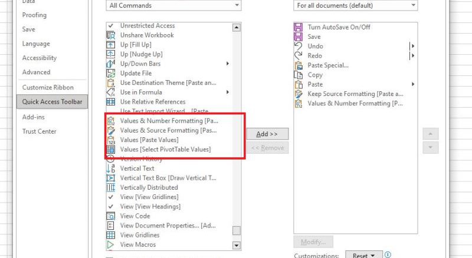Click the Undo arrow icon
The height and width of the screenshot is (258, 472).
299,46
